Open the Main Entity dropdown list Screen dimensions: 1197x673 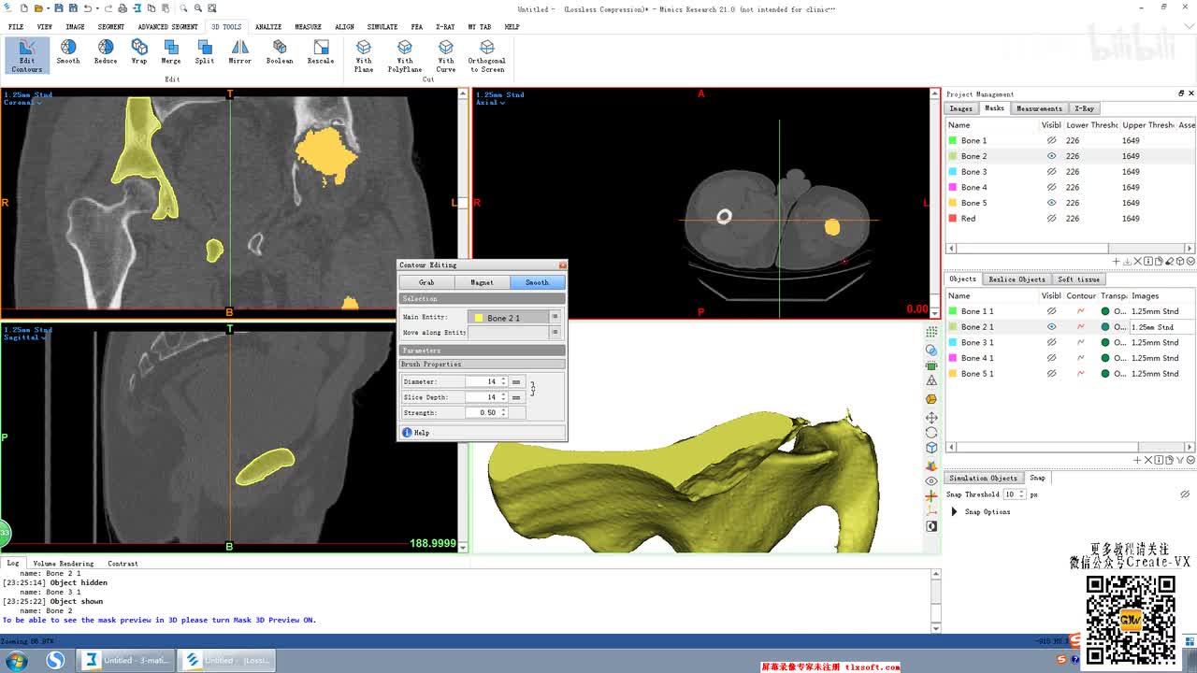click(x=555, y=318)
